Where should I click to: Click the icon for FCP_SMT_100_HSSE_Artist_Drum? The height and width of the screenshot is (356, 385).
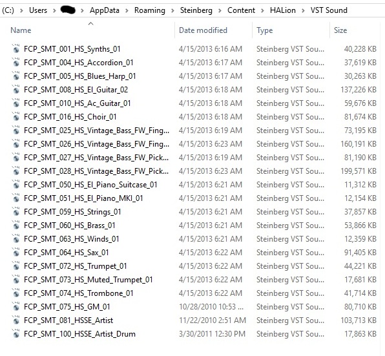point(16,333)
